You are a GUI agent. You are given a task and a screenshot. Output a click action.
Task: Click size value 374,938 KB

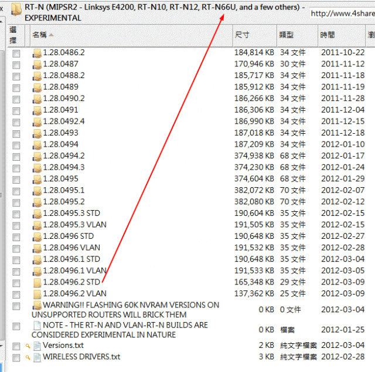[x=254, y=156]
